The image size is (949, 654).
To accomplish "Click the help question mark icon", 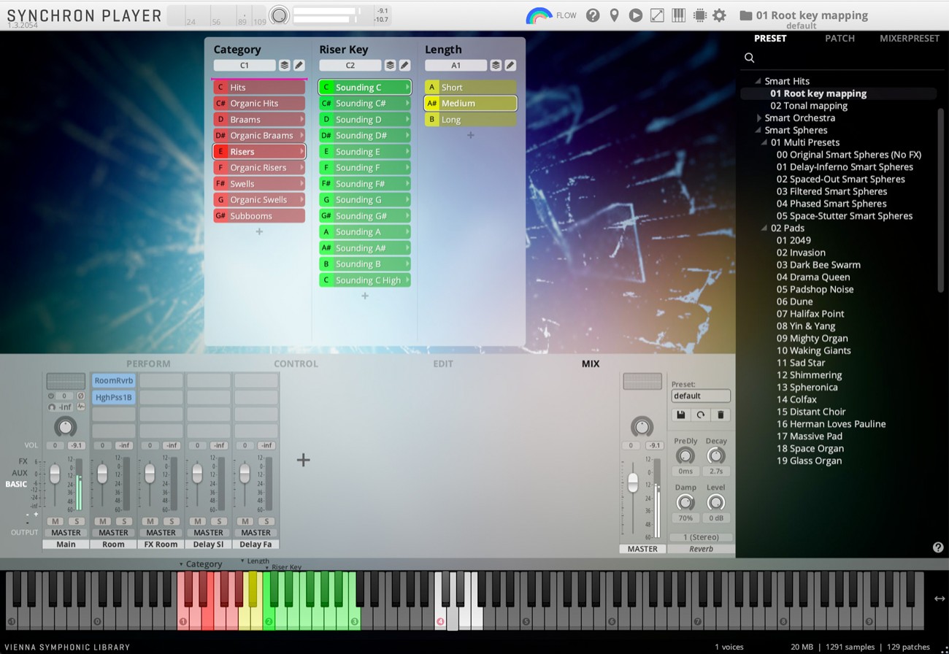I will pyautogui.click(x=593, y=15).
